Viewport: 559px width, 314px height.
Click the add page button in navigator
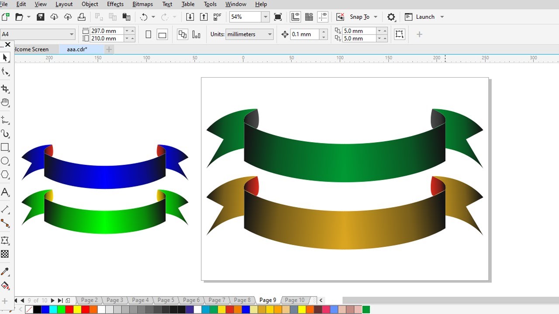click(x=68, y=300)
